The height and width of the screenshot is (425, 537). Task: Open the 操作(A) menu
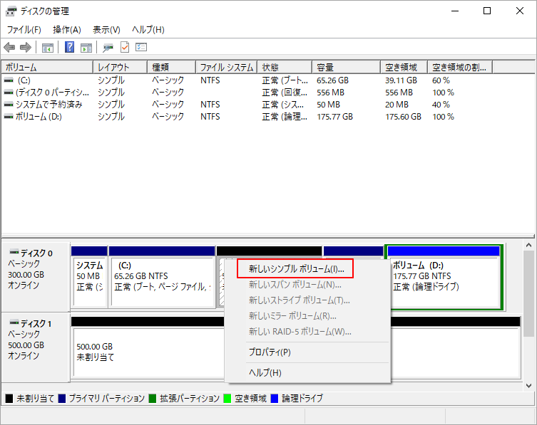[x=66, y=30]
